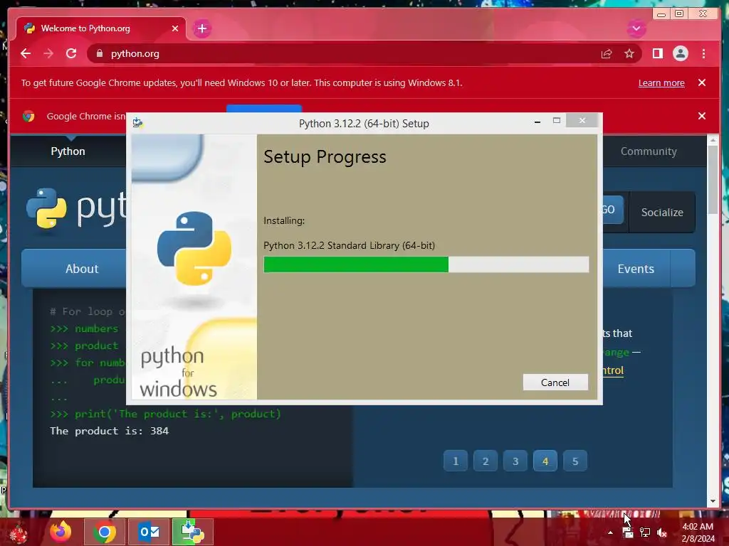Click the scrollbar down arrow
This screenshot has width=729, height=546.
(713, 501)
